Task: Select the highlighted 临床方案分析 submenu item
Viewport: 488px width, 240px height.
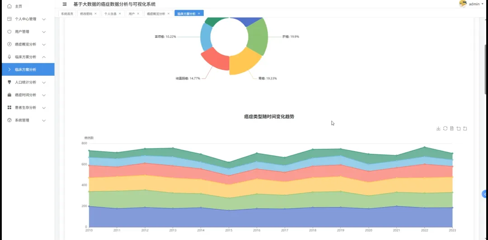Action: tap(28, 69)
